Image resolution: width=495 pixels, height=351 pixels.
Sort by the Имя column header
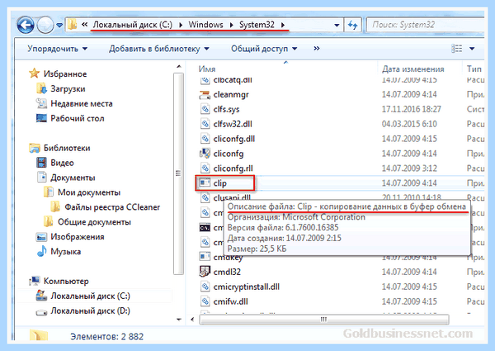(207, 69)
